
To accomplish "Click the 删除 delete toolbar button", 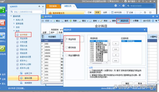I will click(x=112, y=21).
